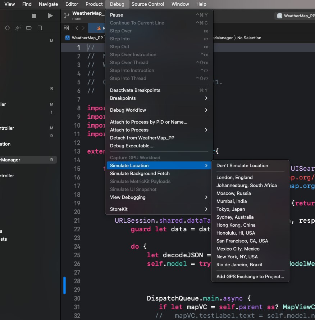Open the Find menu
315x320 pixels.
point(27,4)
